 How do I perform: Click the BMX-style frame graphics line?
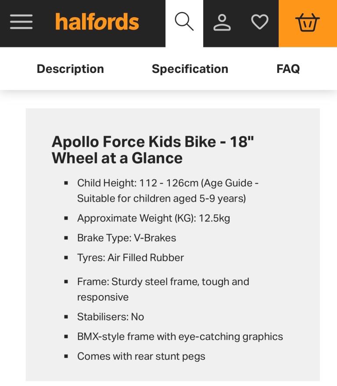(x=180, y=337)
